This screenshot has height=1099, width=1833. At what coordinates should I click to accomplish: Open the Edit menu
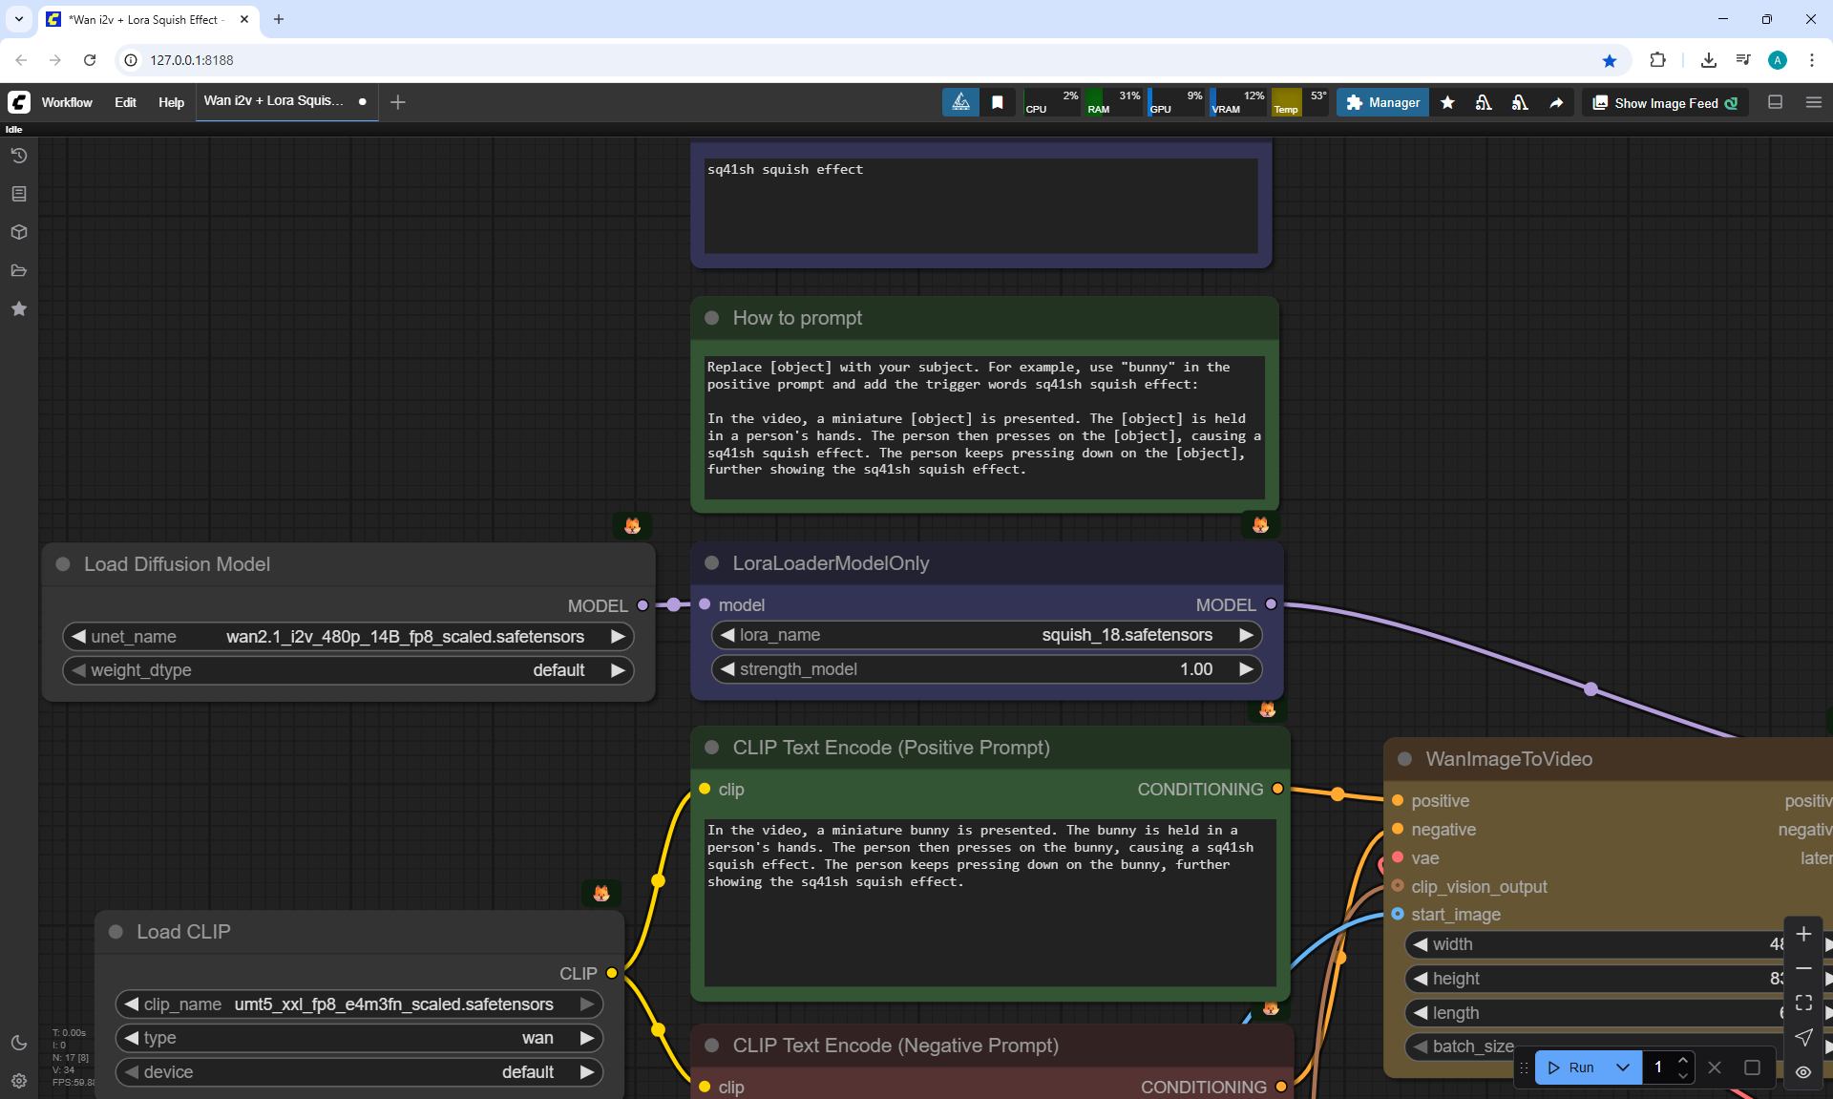tap(125, 102)
